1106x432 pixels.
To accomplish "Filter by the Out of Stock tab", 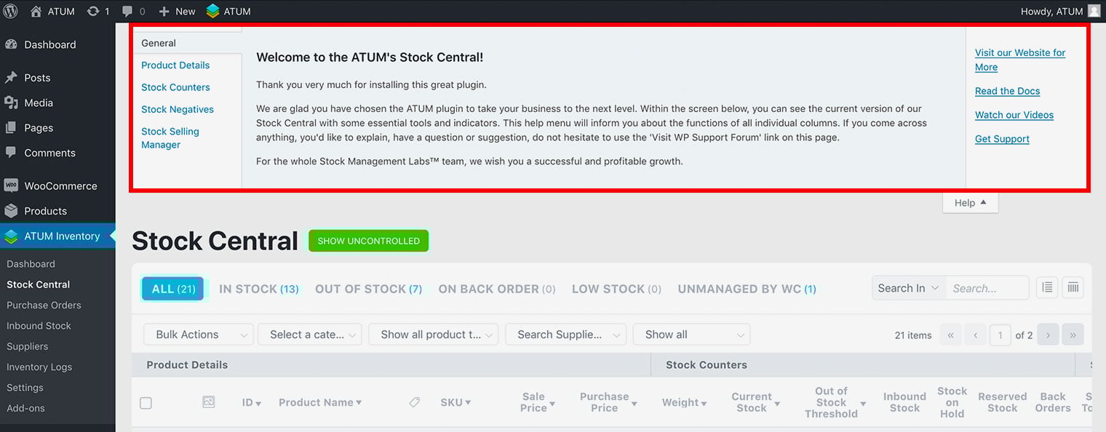I will coord(368,289).
